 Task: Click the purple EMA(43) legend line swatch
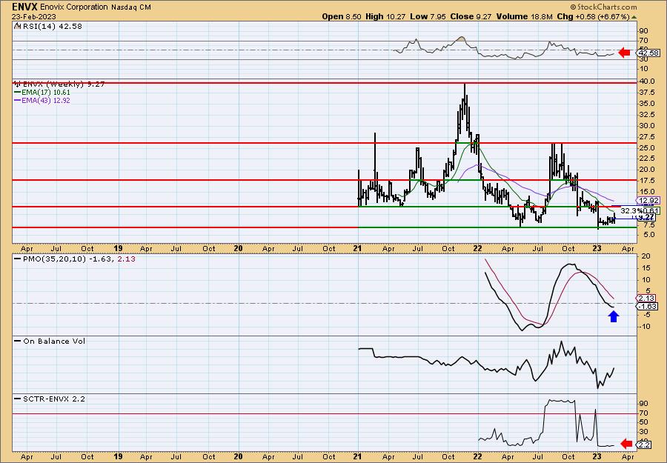coord(18,101)
